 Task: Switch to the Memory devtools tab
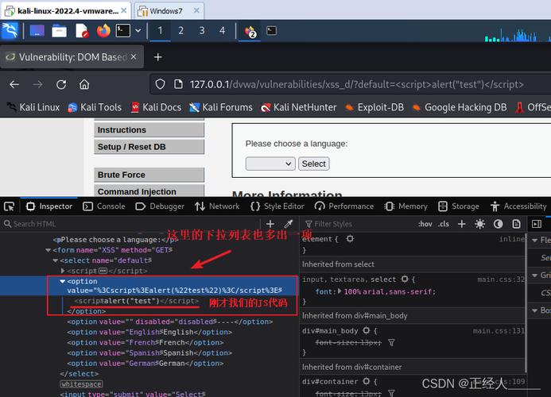click(x=405, y=206)
